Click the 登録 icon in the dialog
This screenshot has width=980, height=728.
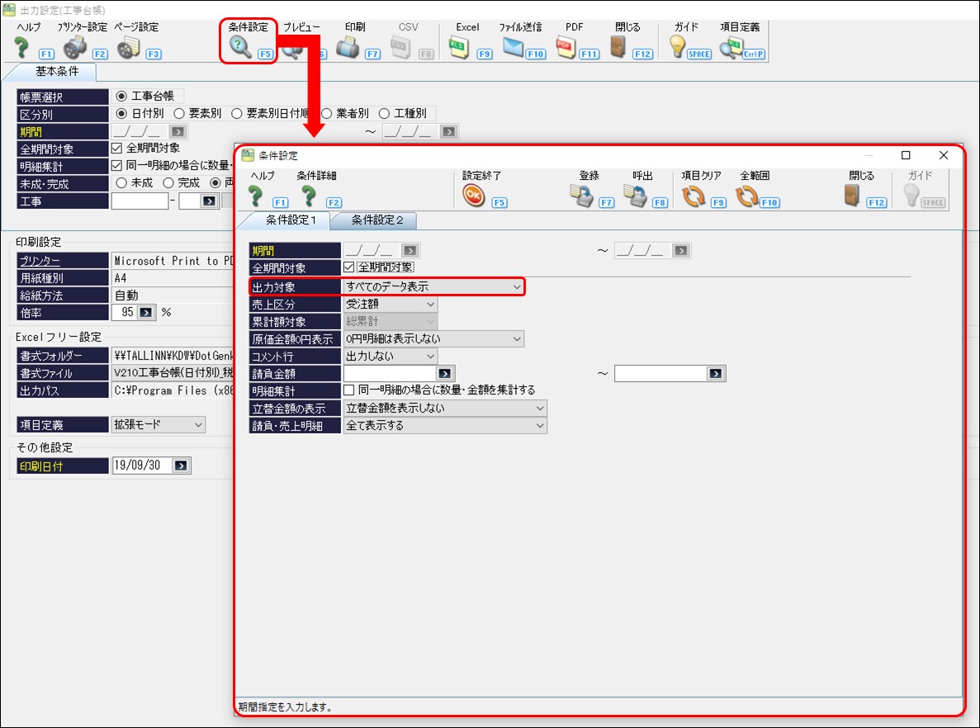pyautogui.click(x=582, y=196)
